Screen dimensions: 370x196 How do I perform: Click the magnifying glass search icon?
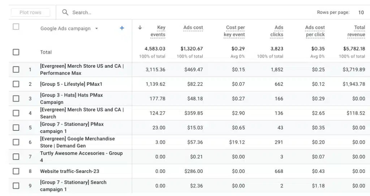(x=65, y=12)
